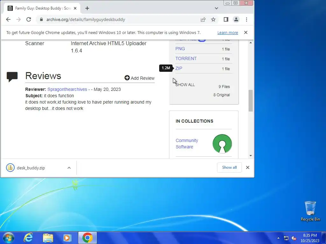Open Windows Media Player from the taskbar
The height and width of the screenshot is (244, 326).
(67, 238)
